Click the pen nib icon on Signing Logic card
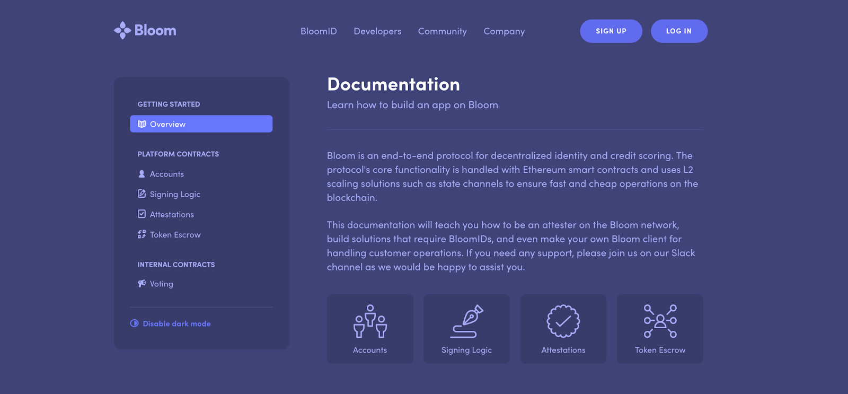The width and height of the screenshot is (848, 394). tap(467, 321)
